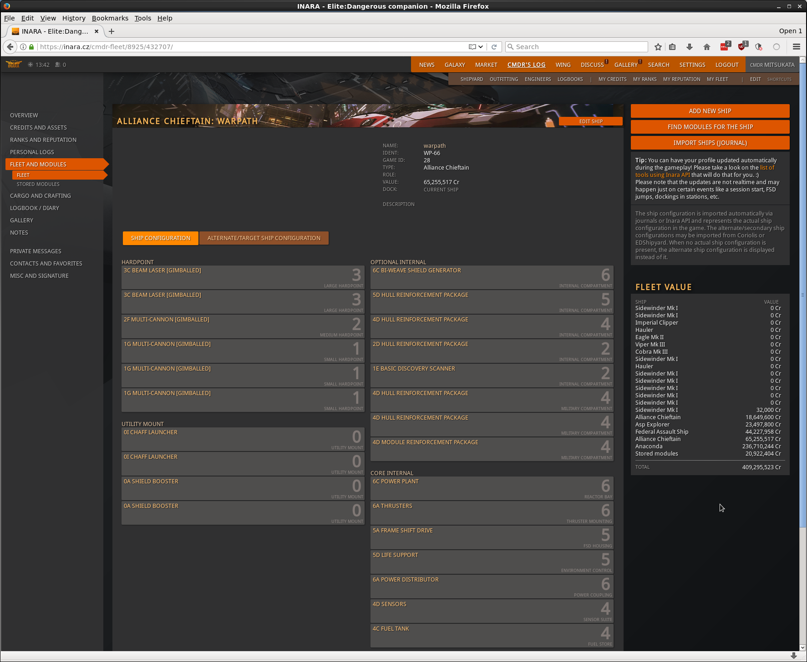Expand the URL bar history dropdown arrow

click(481, 47)
